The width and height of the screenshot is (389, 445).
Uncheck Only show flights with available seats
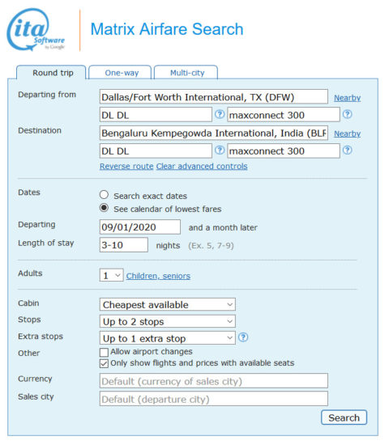coord(104,363)
